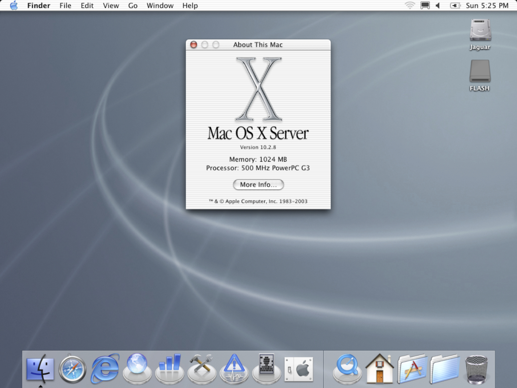Click the Processor: 500 MHz PowerPC G3 line
The width and height of the screenshot is (517, 388).
(x=258, y=168)
